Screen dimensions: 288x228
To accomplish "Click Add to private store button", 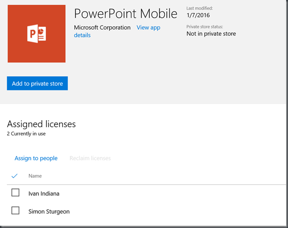I will [37, 83].
